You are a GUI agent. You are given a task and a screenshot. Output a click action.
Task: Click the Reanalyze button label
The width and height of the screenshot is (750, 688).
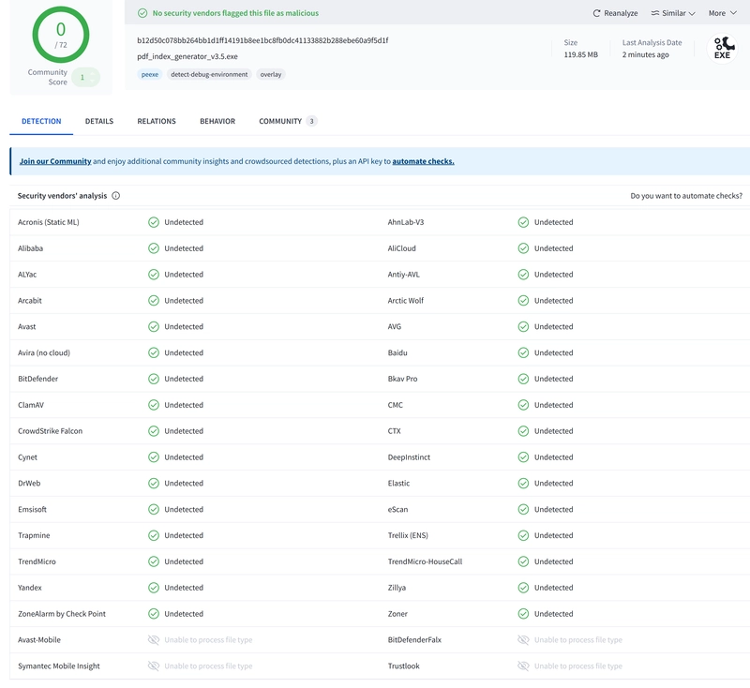(621, 13)
